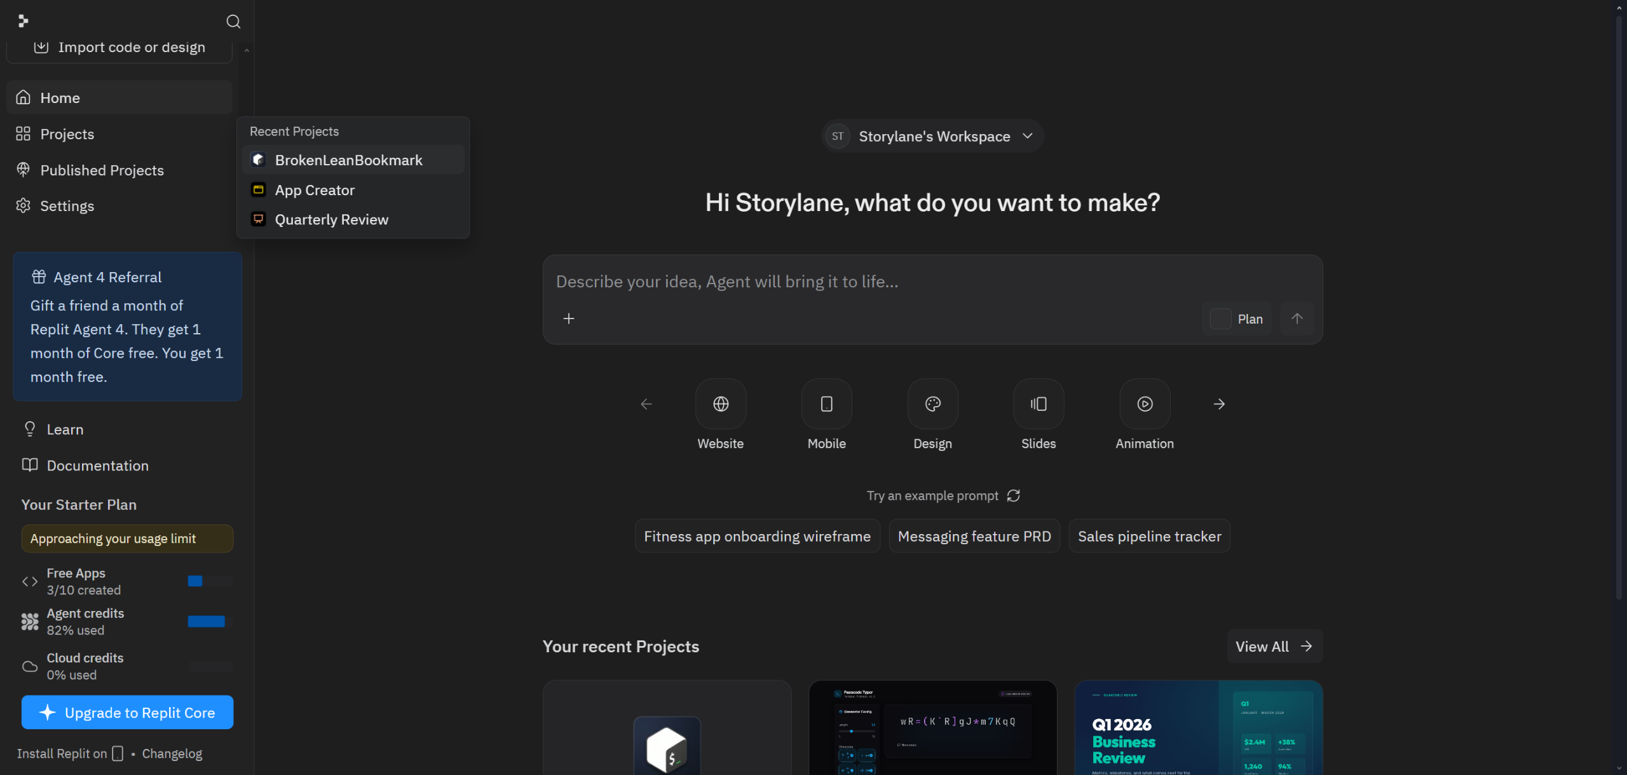1627x775 pixels.
Task: Click Upgrade to Replit Core button
Action: 127,713
